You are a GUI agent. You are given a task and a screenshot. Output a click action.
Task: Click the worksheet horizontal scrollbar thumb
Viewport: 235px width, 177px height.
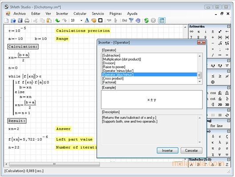(54, 164)
